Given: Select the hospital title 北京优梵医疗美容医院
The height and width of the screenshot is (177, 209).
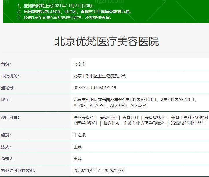Looking at the screenshot, I should point(107,41).
